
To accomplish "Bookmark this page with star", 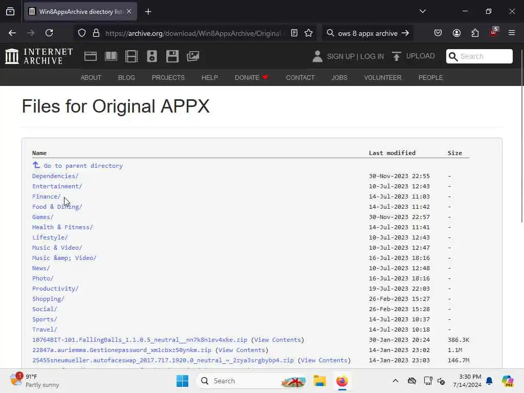I will (309, 33).
